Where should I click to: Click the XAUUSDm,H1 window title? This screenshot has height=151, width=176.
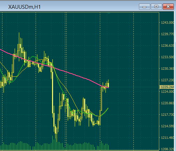pos(24,7)
